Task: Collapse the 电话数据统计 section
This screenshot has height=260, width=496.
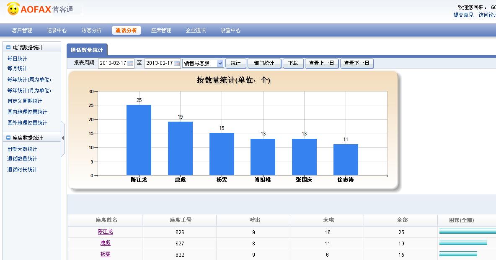Action: click(x=8, y=48)
